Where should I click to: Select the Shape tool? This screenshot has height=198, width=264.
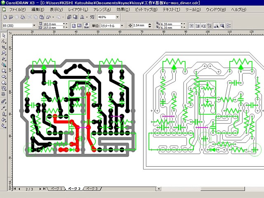coord(4,41)
